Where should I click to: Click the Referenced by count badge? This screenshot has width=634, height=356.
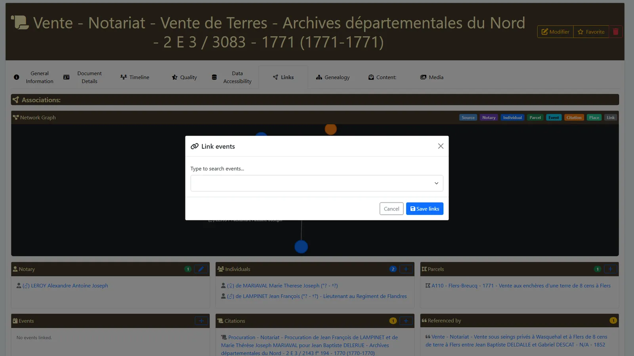[x=613, y=320]
